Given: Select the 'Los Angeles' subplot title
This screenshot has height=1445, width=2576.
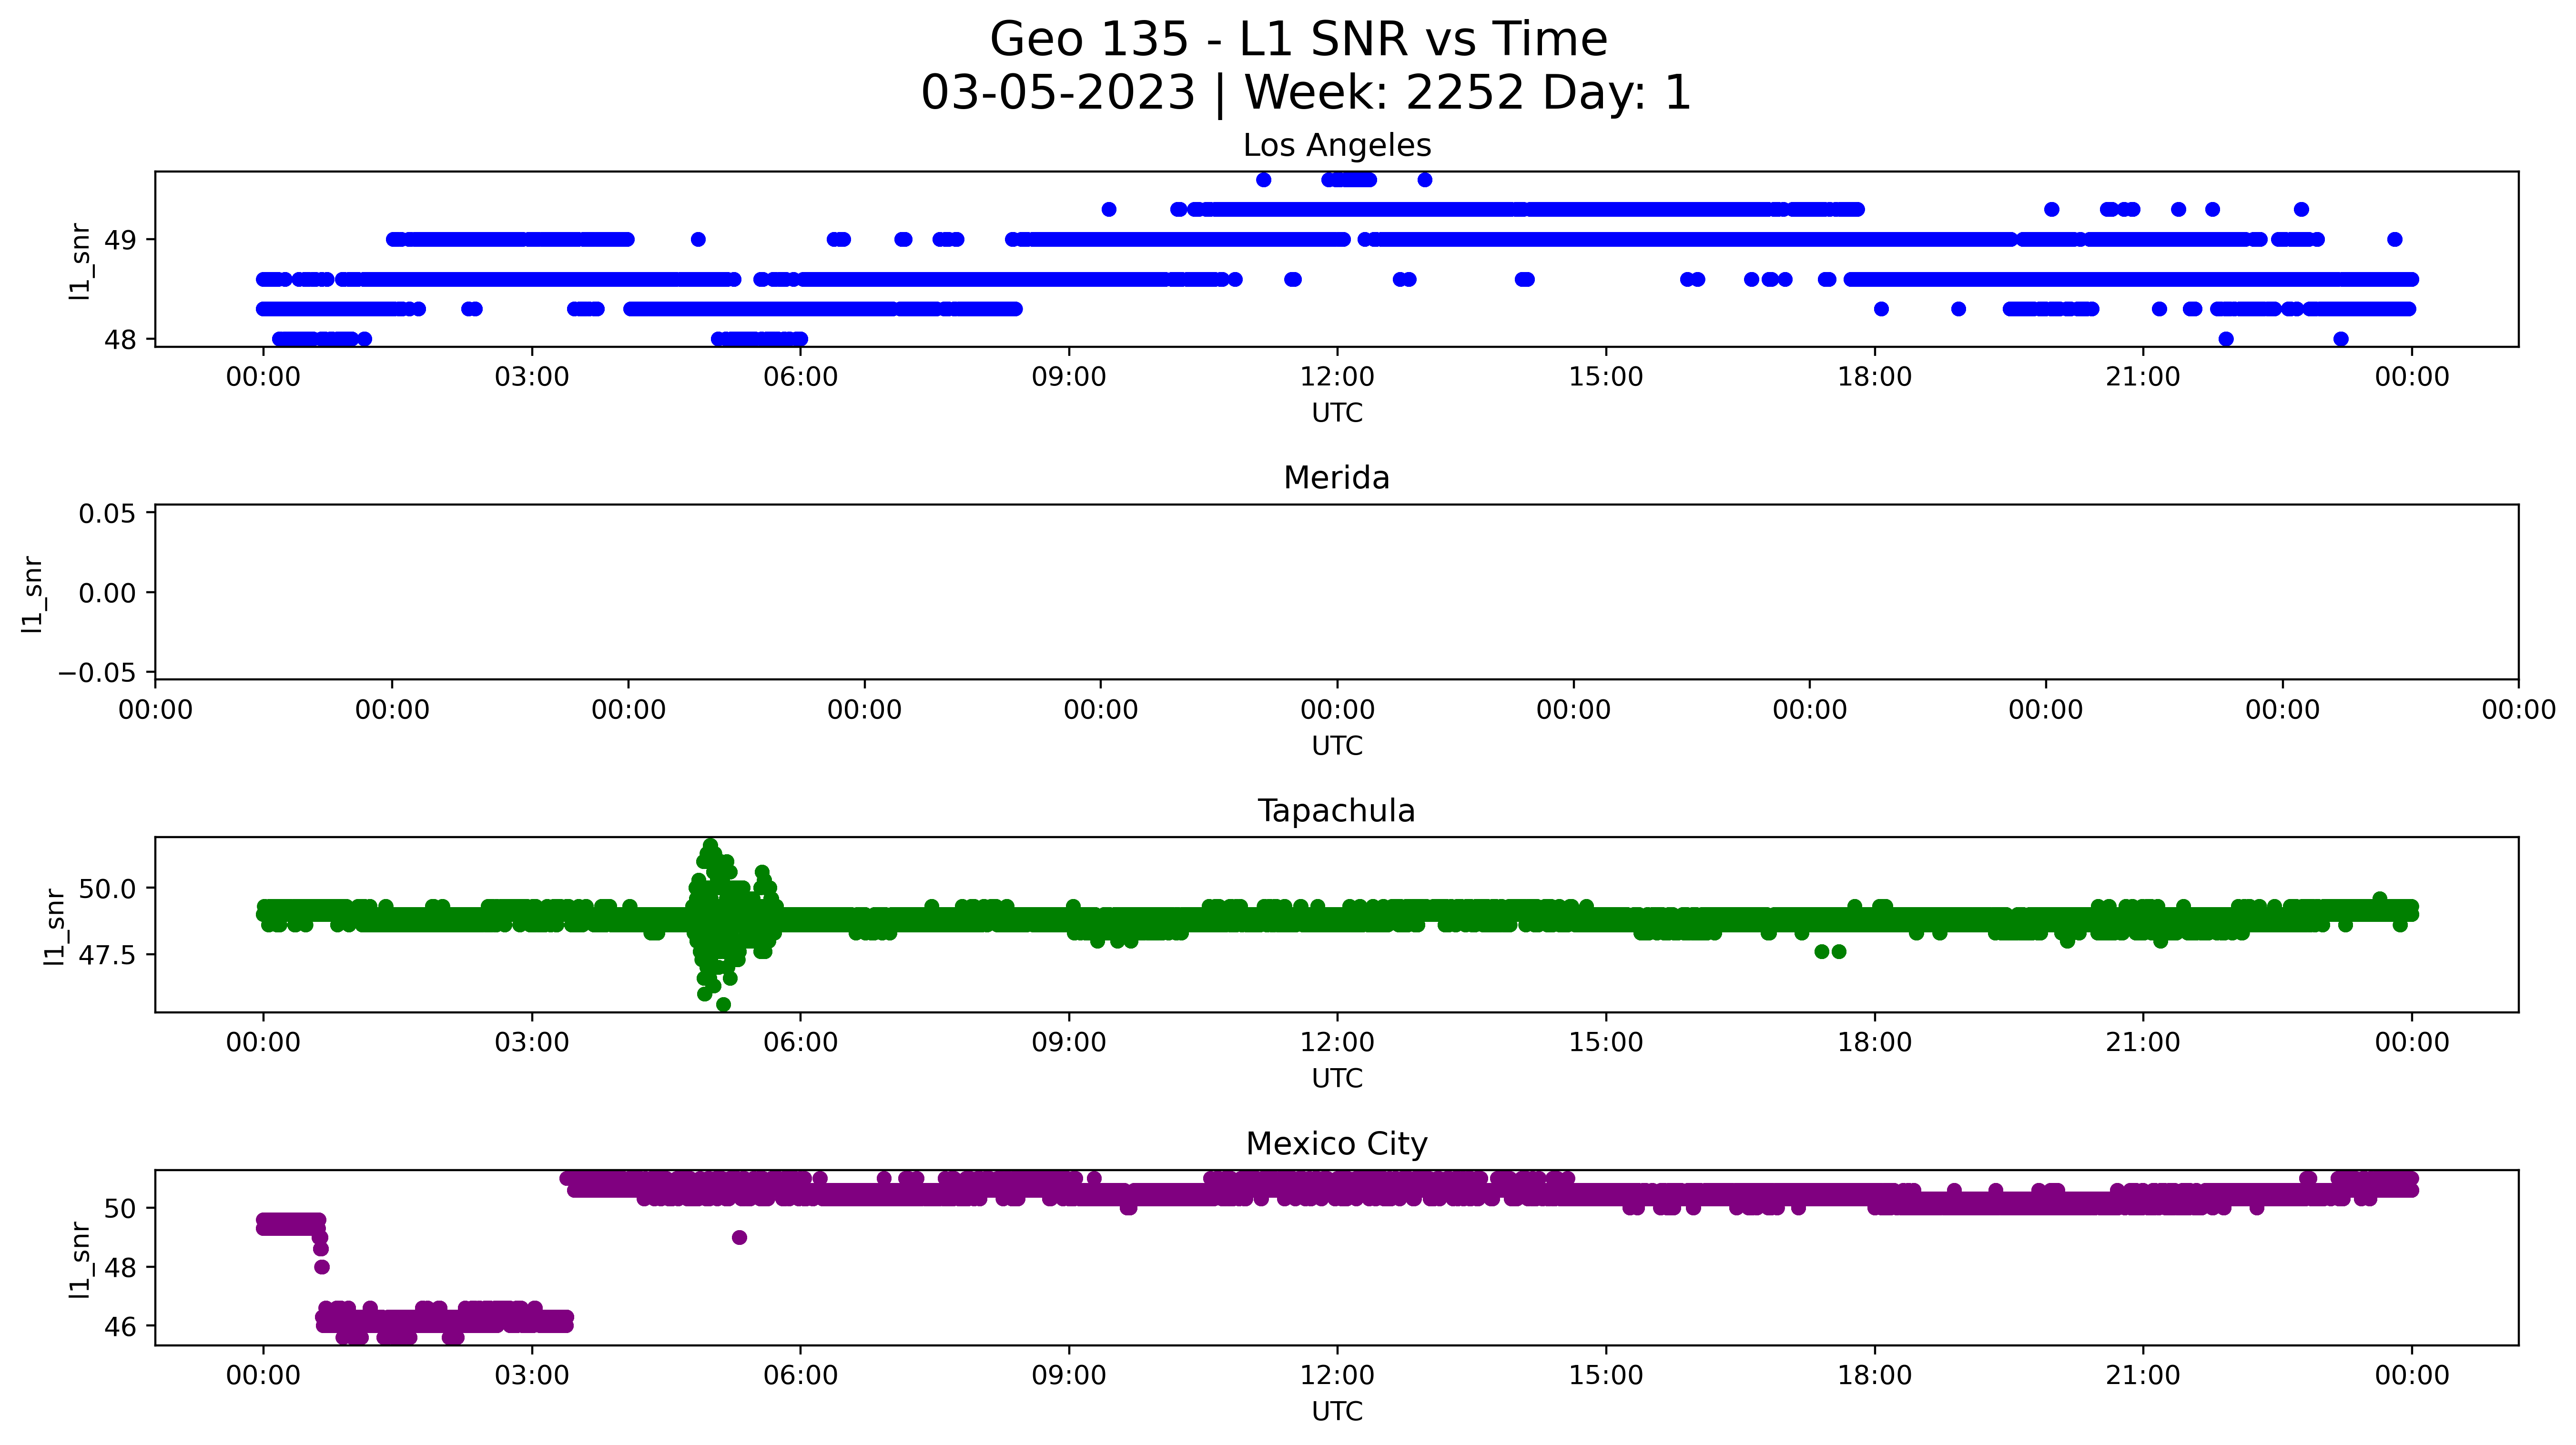Looking at the screenshot, I should (1337, 146).
